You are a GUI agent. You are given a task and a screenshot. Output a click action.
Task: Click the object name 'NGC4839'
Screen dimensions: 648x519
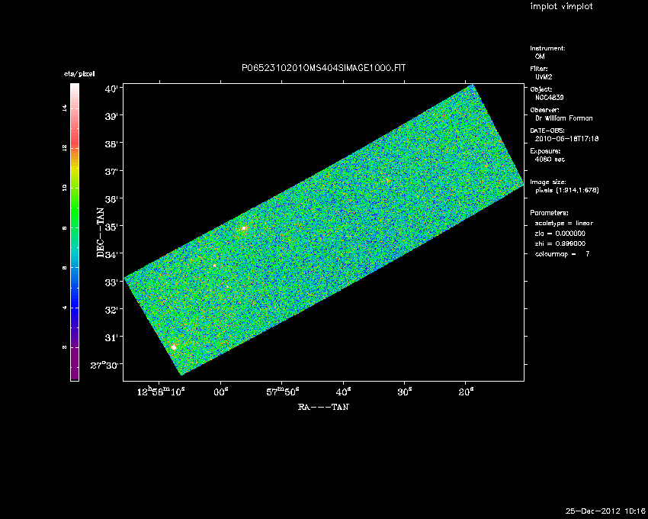point(549,98)
